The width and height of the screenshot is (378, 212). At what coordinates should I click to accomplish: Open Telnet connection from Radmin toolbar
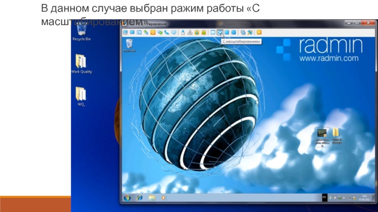coord(139,32)
